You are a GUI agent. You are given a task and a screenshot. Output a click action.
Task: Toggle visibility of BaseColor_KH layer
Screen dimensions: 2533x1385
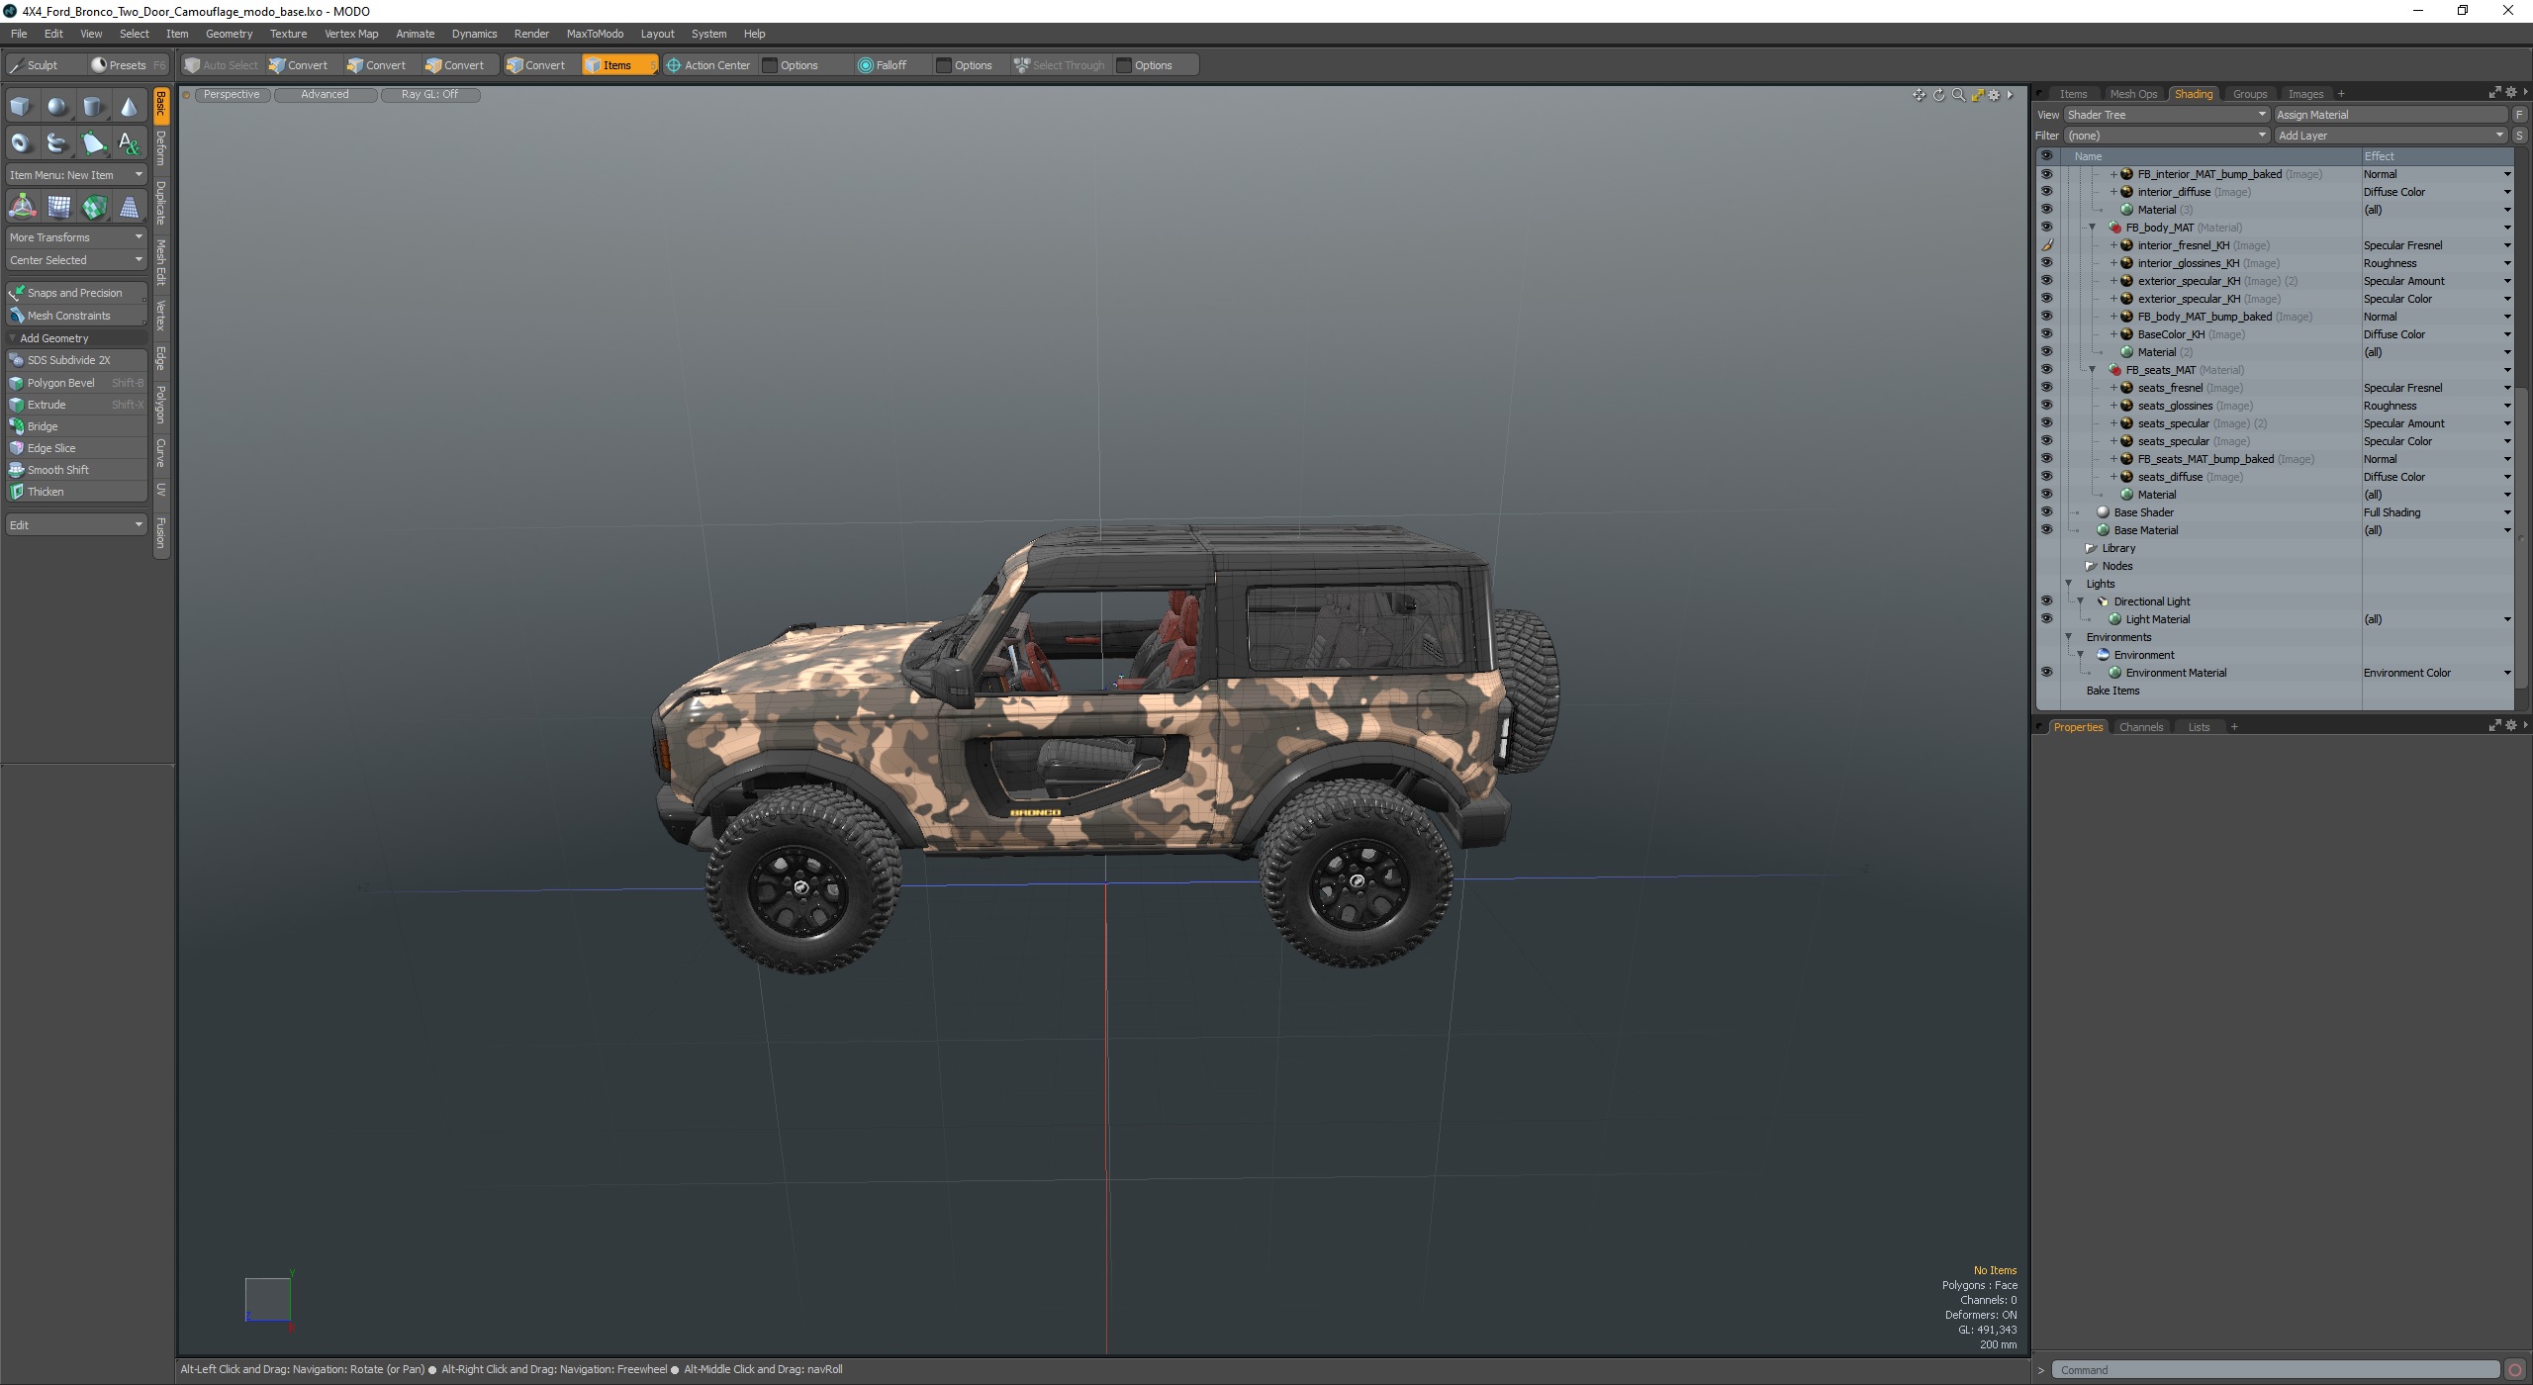pyautogui.click(x=2046, y=334)
